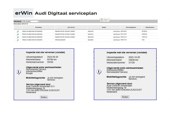This screenshot has width=170, height=113.
Task: Open the print language dropdown (nl-NL Dutch)
Action: coord(30,21)
